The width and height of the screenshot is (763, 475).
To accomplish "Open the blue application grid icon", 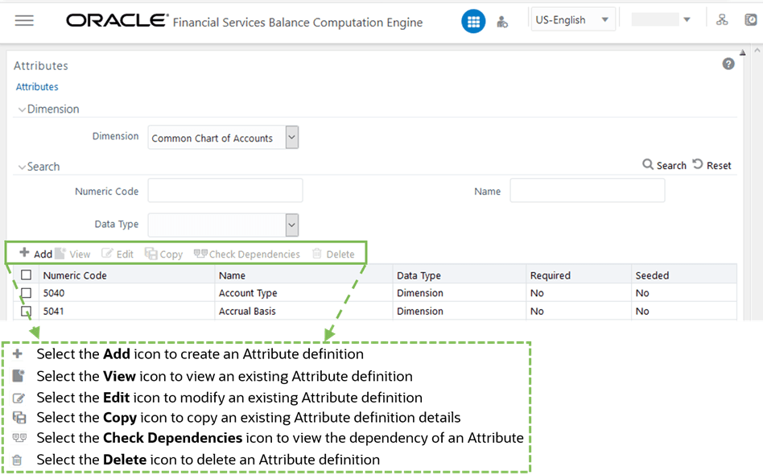I will pos(473,22).
